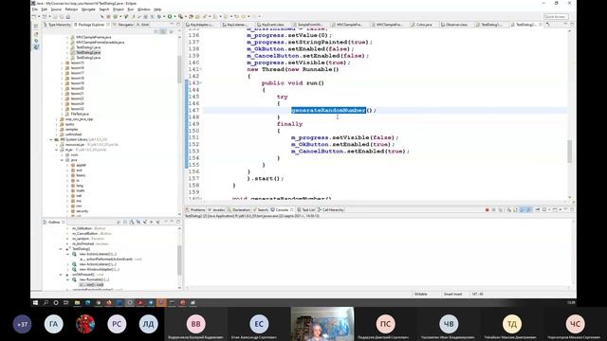Click the Print icon in the toolbar
Screen dimensions: 607x341
(x=68, y=17)
